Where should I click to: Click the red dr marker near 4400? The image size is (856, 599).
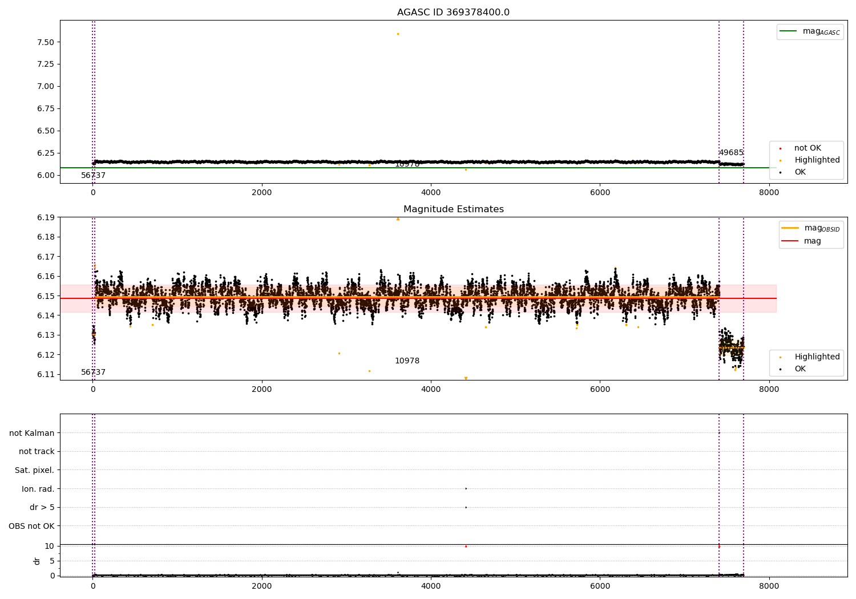(466, 546)
